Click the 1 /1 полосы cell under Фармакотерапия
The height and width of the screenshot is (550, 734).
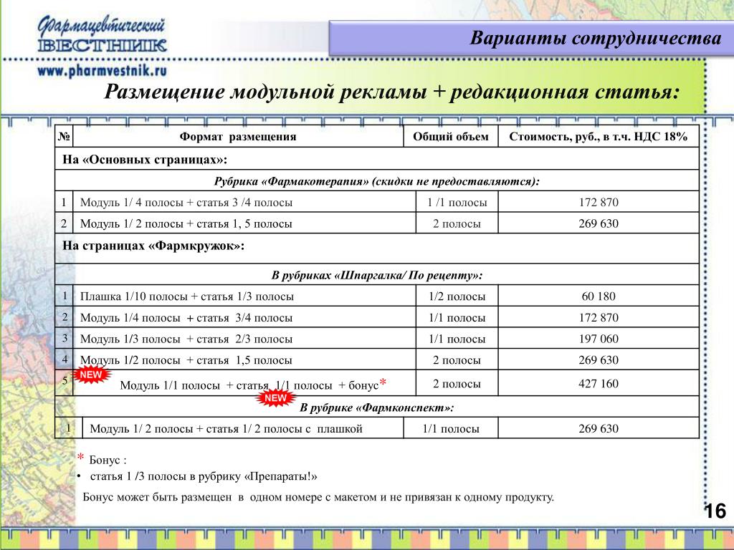[x=457, y=203]
